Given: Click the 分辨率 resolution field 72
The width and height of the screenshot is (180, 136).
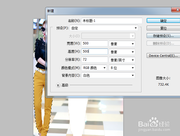Looking at the screenshot, I should tap(95, 60).
